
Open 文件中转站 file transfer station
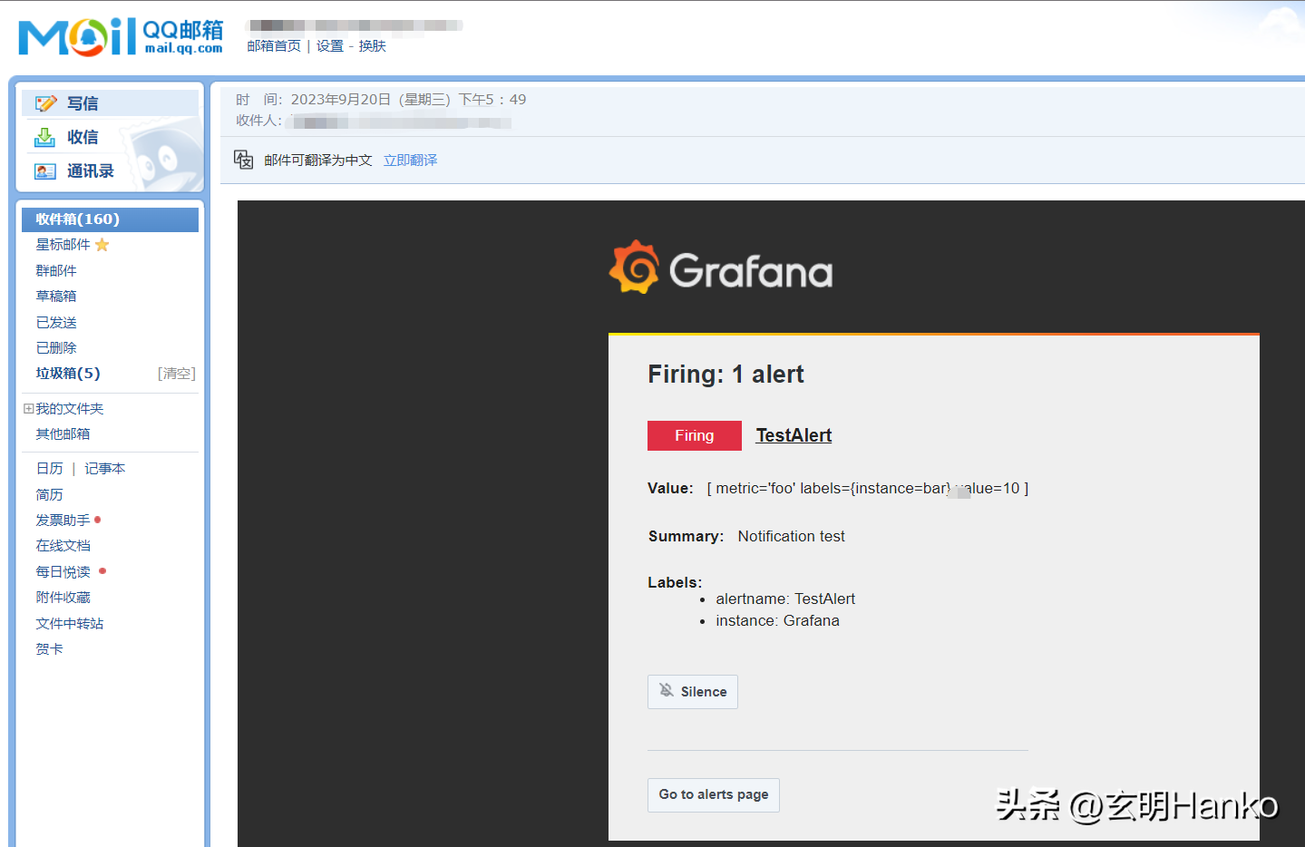(x=70, y=624)
